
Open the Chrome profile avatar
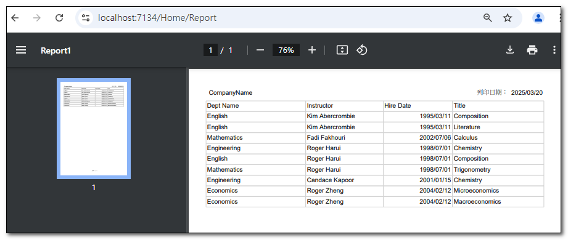pos(538,18)
